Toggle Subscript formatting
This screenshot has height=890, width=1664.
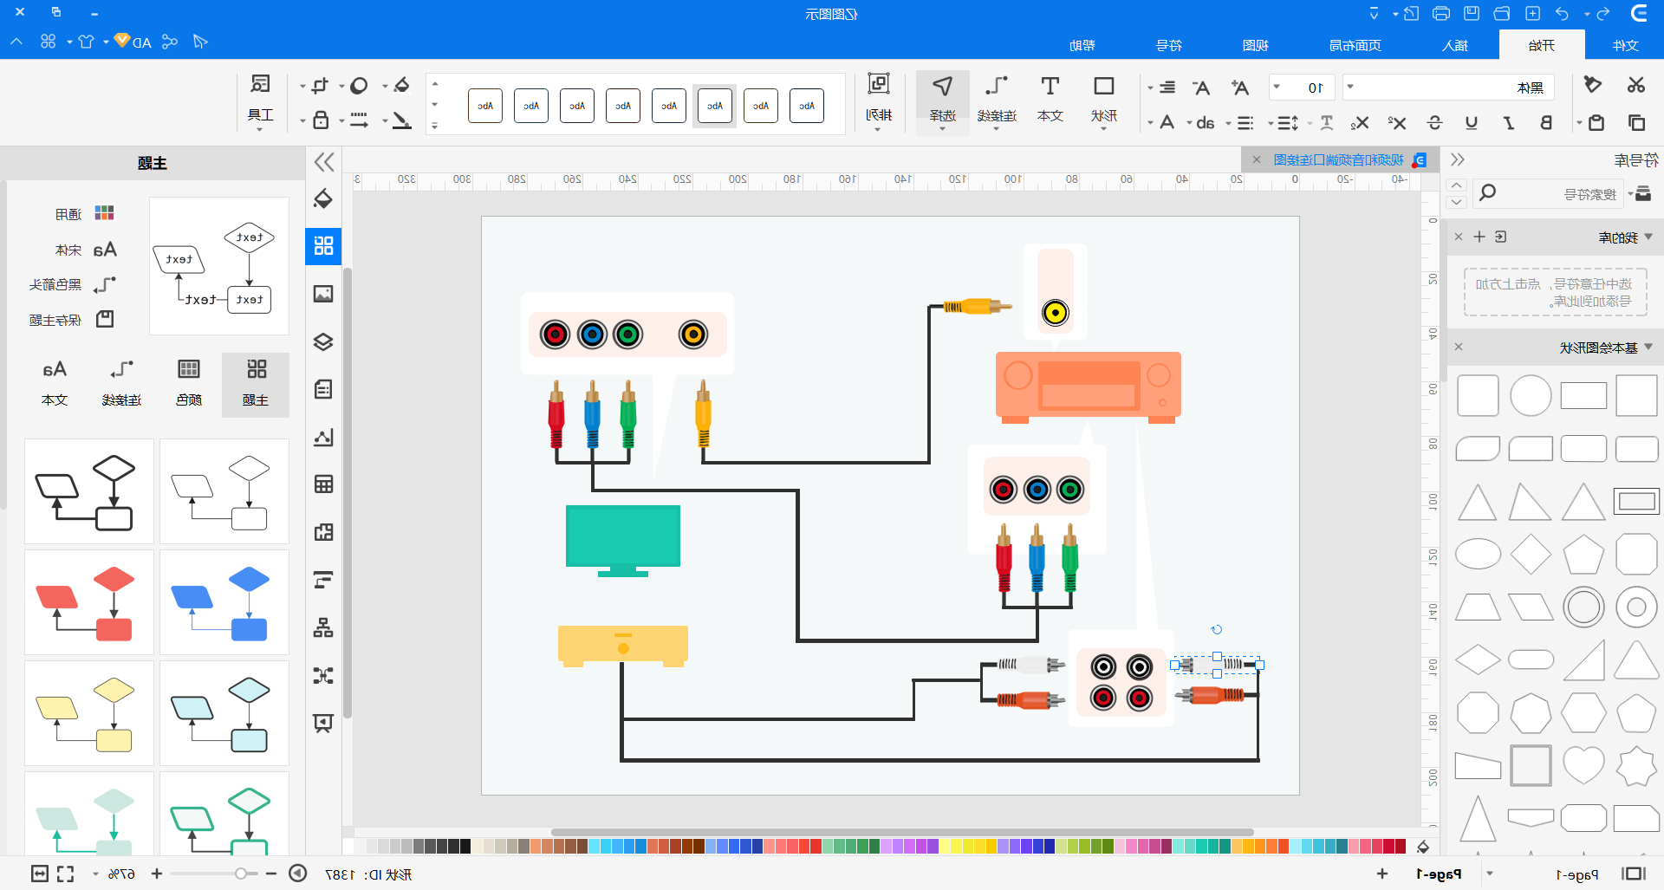click(x=1360, y=123)
